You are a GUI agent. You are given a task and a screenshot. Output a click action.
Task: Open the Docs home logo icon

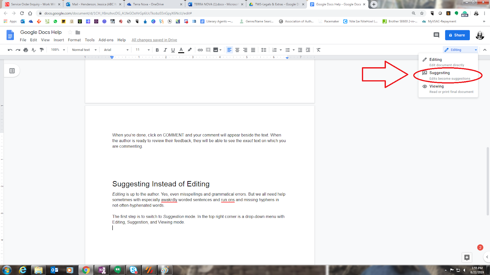[x=10, y=35]
